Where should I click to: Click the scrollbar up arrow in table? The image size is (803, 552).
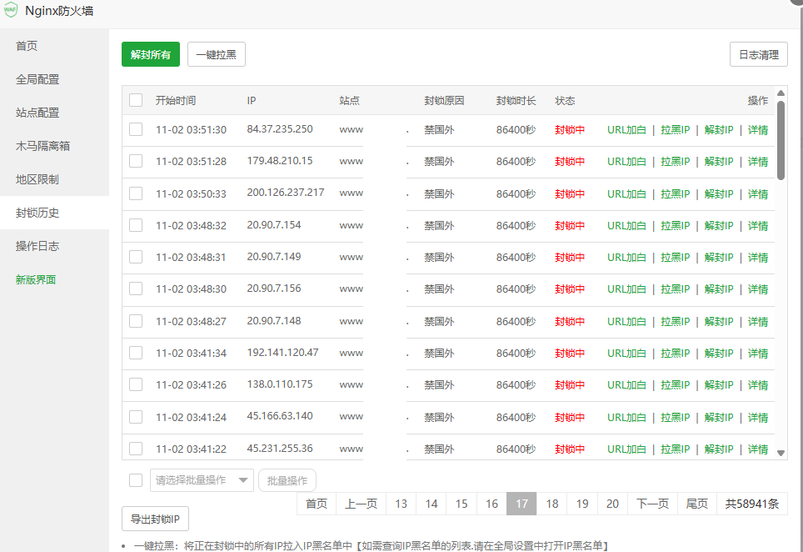tap(781, 93)
